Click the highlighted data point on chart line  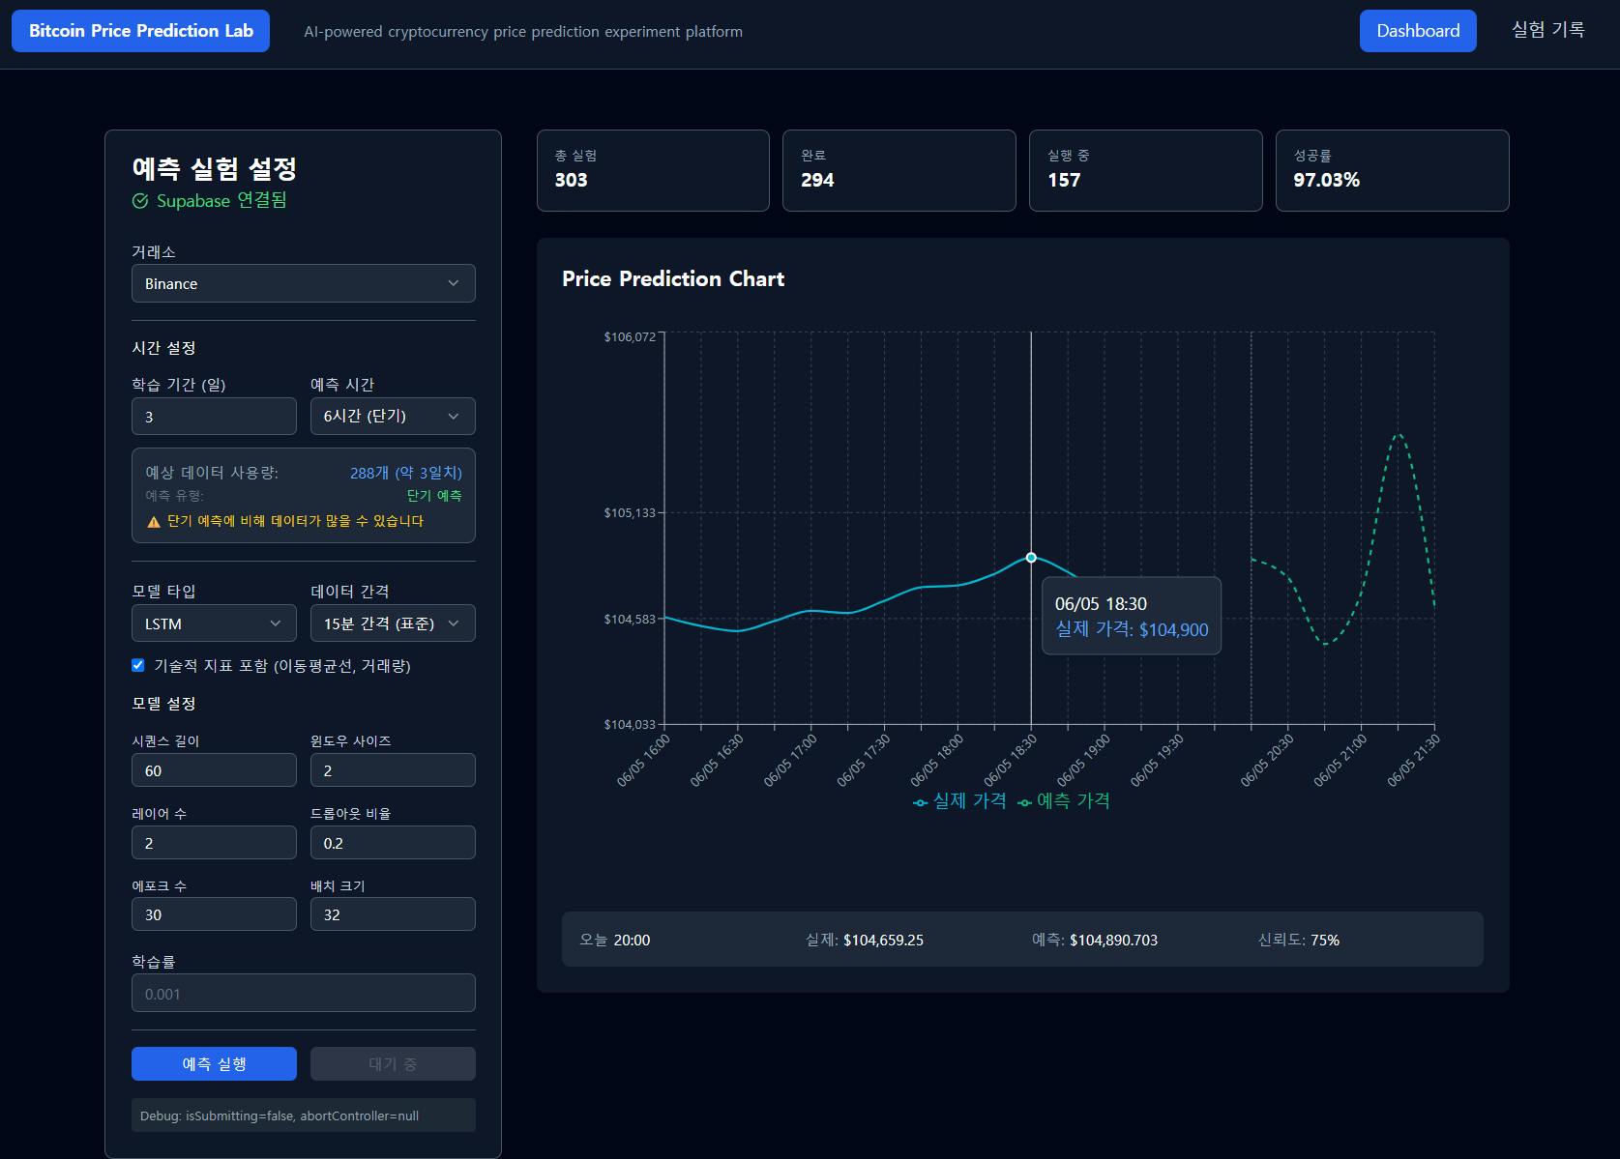[x=1031, y=558]
